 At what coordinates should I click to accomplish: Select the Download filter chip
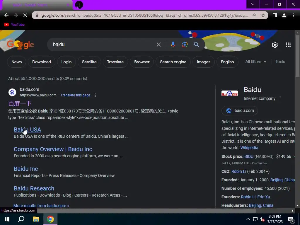click(x=42, y=62)
